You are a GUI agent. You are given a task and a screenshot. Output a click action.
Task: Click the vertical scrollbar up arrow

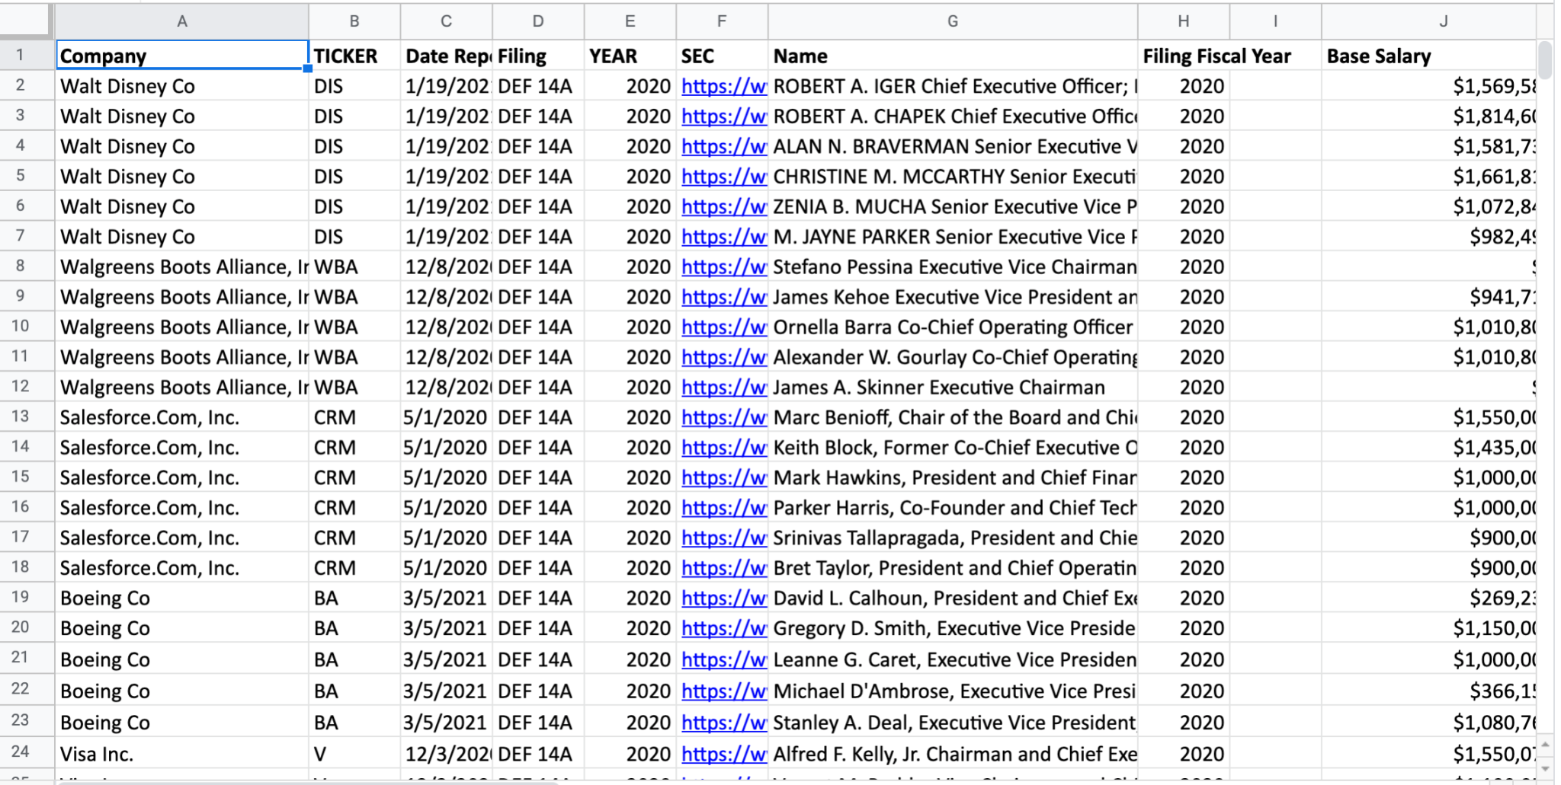click(1545, 744)
